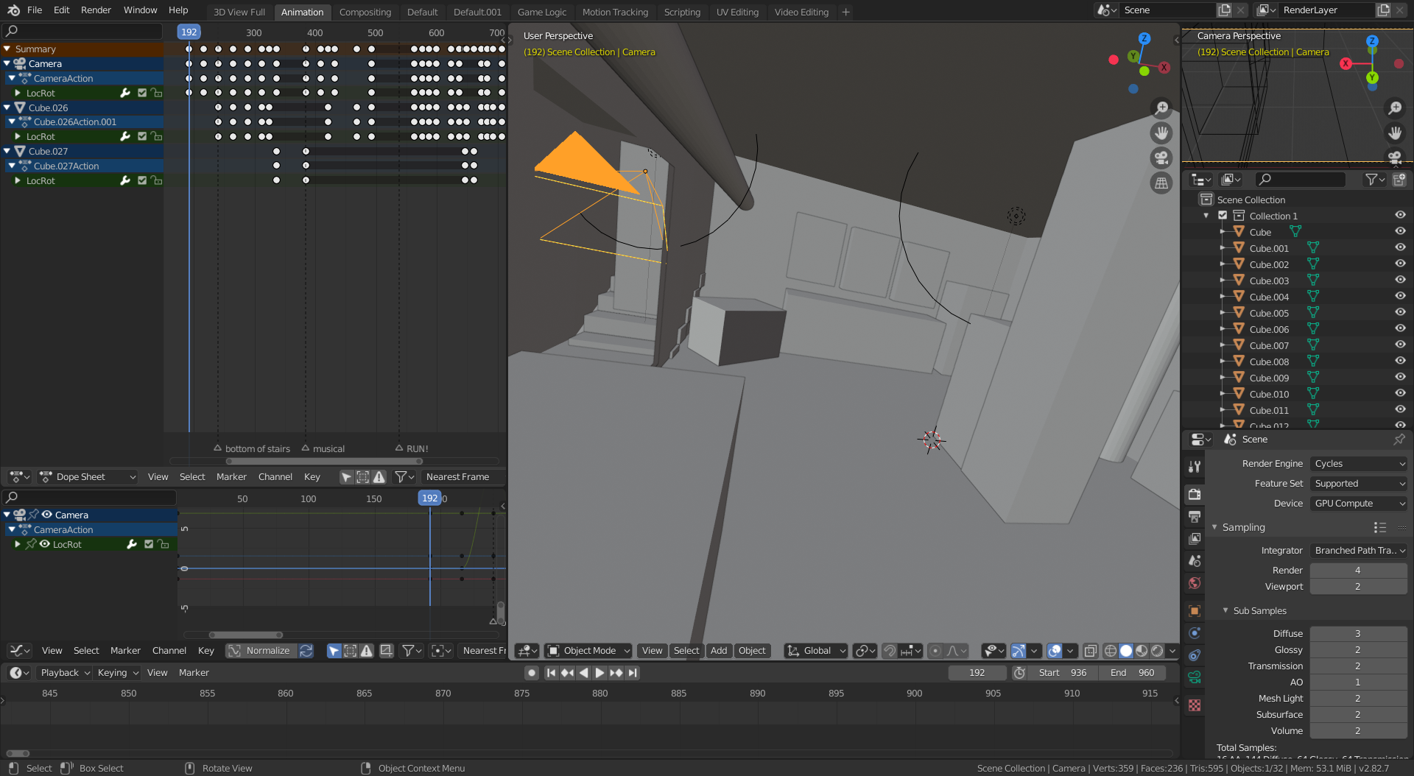Hide Cube.007 in outliner
Viewport: 1414px width, 776px height.
tap(1400, 345)
